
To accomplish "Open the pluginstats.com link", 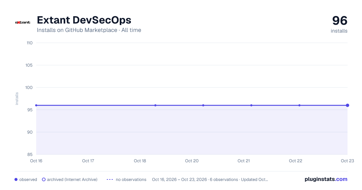I will [x=326, y=179].
